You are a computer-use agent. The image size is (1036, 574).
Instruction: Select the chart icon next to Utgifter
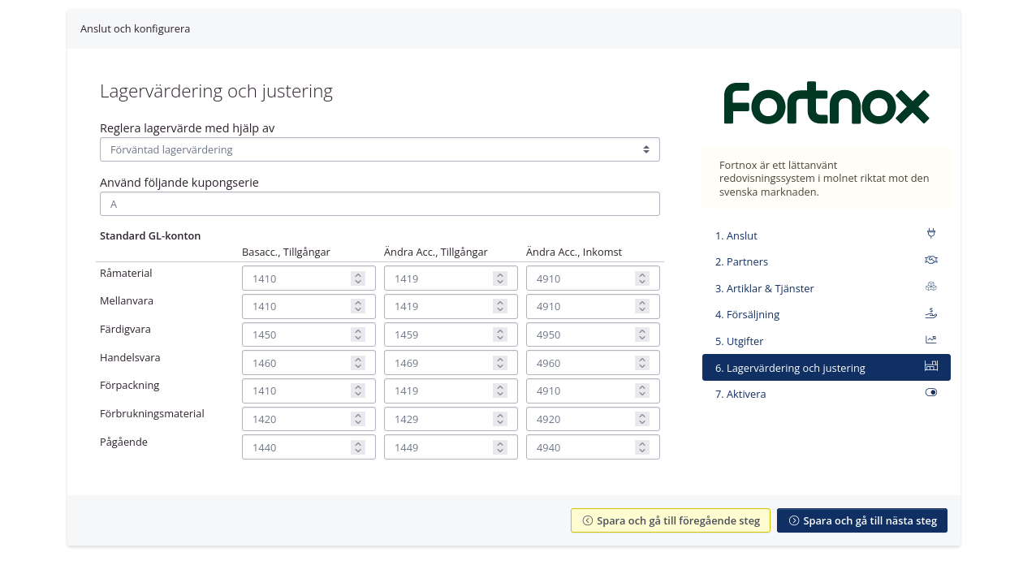tap(930, 339)
